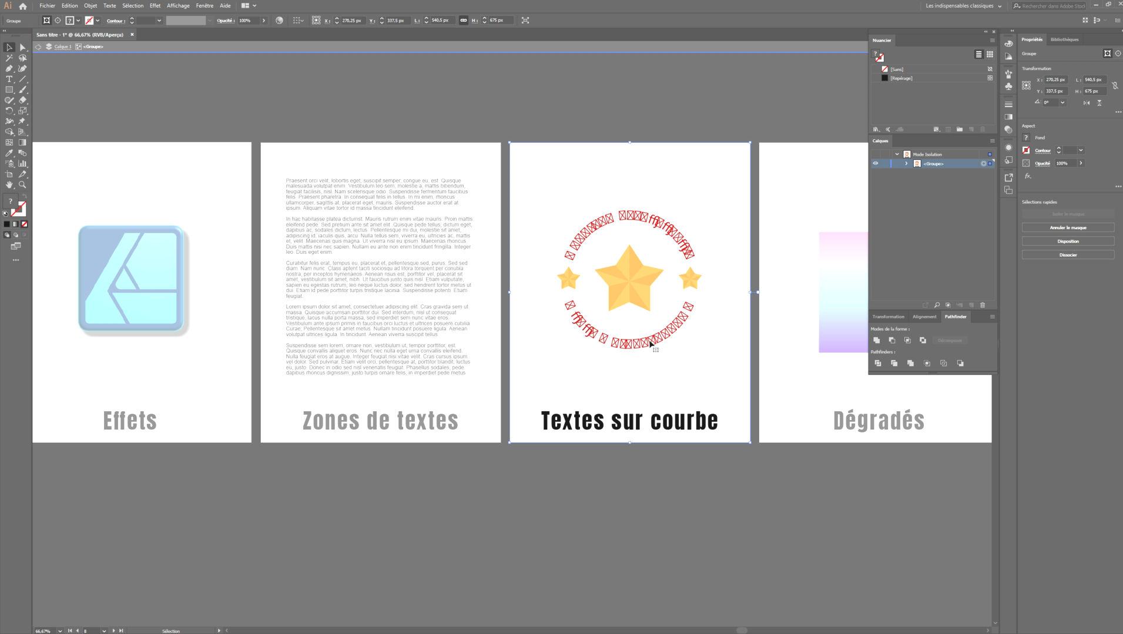
Task: Select the Hand tool
Action: click(9, 185)
